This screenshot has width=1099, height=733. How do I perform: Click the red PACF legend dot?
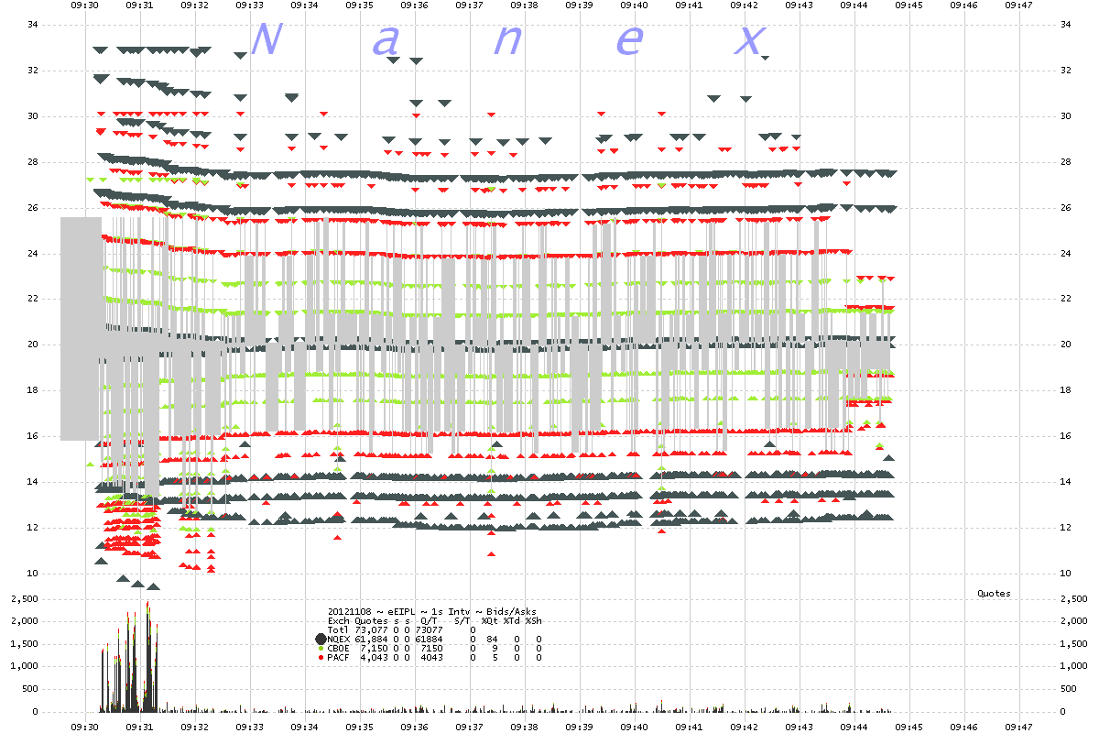321,658
